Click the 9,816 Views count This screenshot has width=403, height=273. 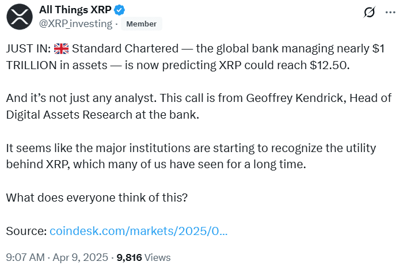143,257
